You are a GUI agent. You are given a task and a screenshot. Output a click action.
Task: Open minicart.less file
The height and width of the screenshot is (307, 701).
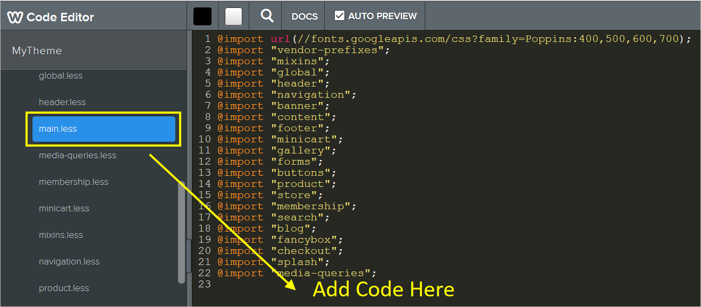pyautogui.click(x=64, y=209)
